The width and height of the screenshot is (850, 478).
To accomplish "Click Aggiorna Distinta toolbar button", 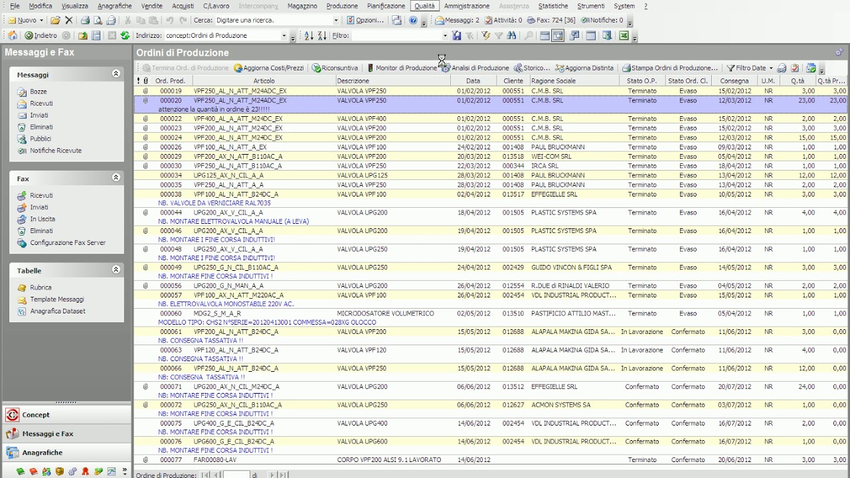I will coord(584,68).
